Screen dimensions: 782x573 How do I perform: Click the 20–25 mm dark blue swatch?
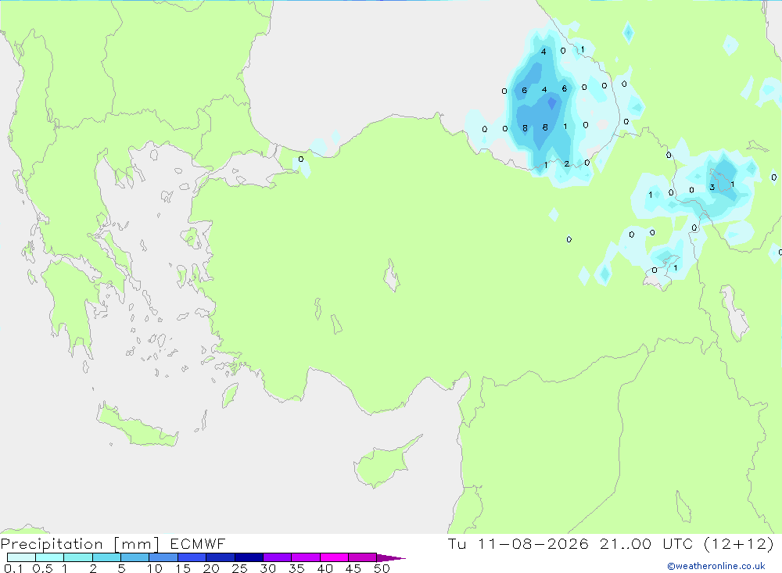[x=221, y=557]
